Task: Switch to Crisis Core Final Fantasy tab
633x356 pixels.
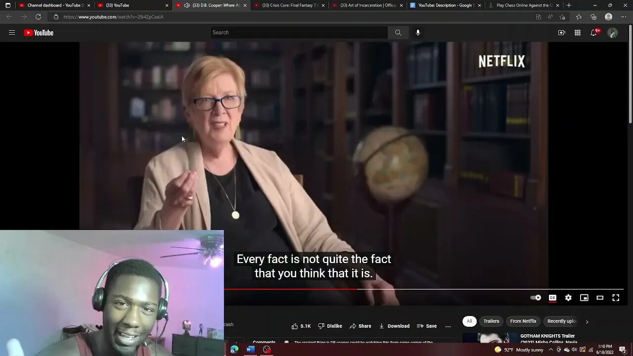Action: coord(290,5)
